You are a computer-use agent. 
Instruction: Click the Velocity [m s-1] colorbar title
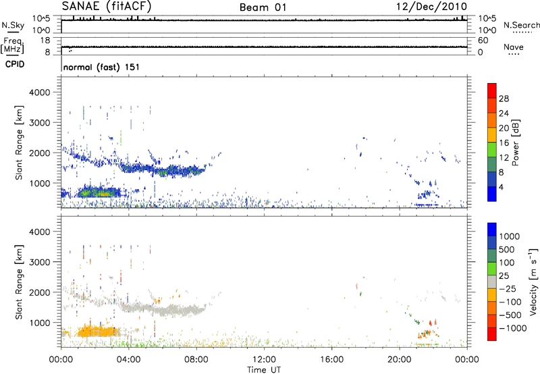[x=533, y=282]
